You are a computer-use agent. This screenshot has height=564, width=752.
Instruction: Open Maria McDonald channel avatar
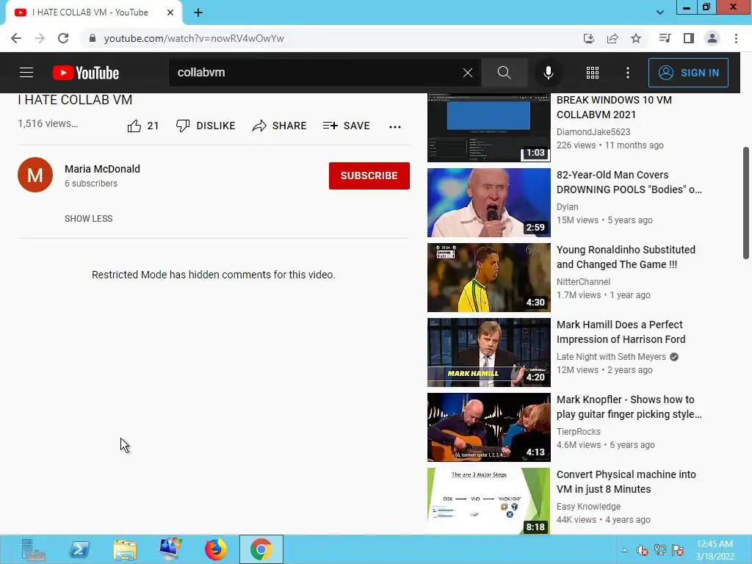[x=35, y=175]
